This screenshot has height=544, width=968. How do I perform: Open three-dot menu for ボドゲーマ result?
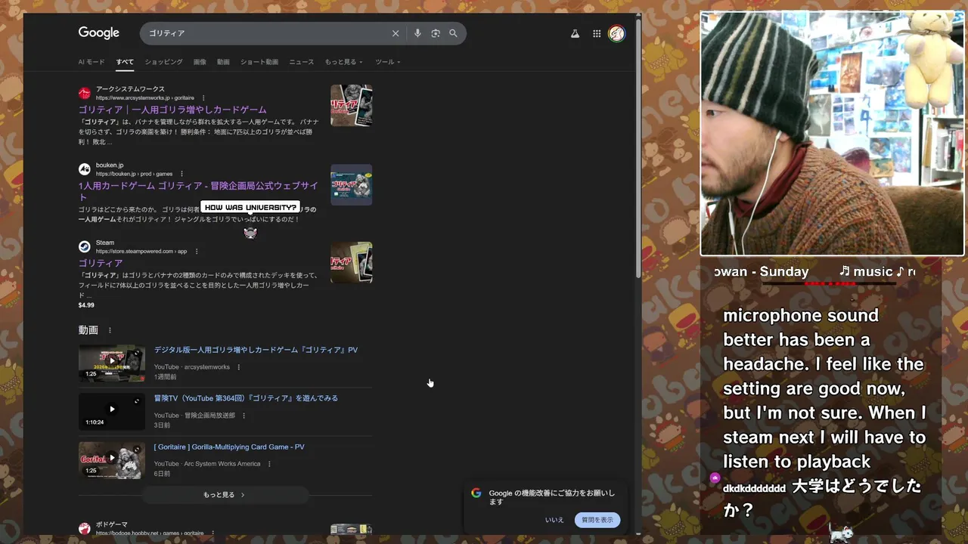tap(213, 533)
